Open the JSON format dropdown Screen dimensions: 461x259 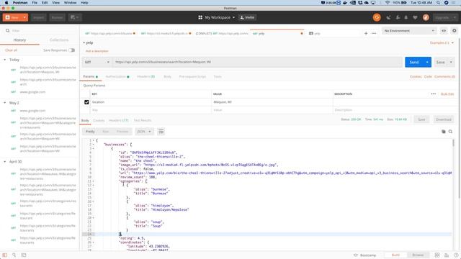click(x=144, y=132)
